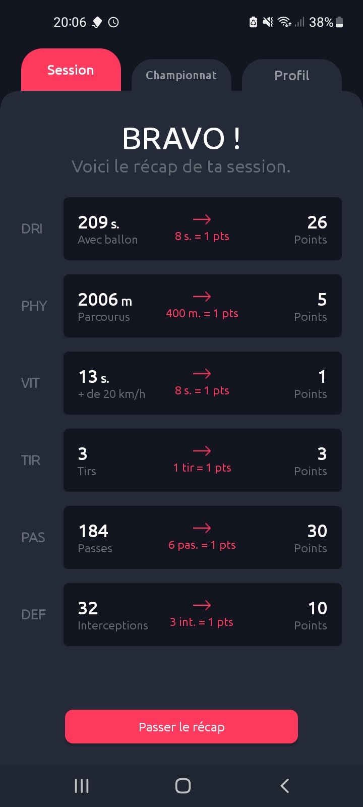Tap the red arrow in the PHY row

(202, 297)
